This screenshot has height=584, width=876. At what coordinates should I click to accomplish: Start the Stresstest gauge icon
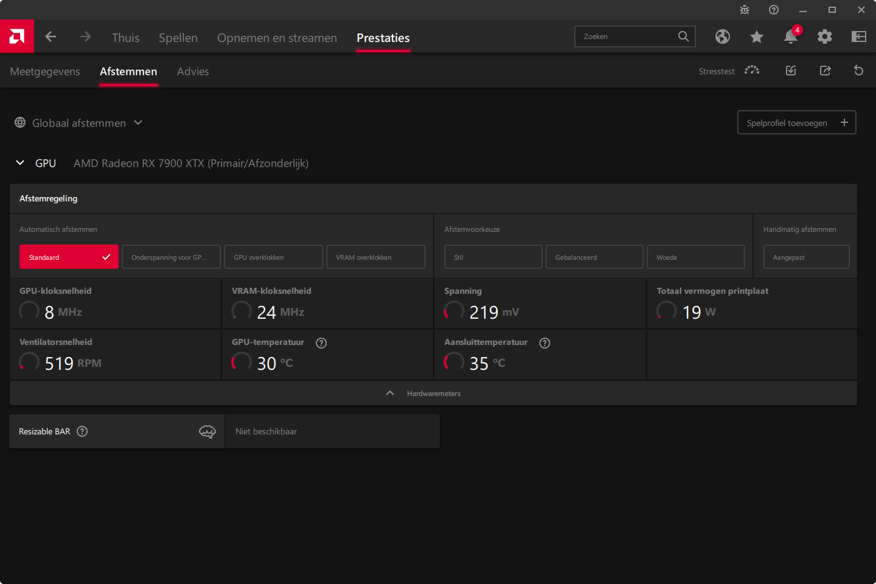pos(752,71)
